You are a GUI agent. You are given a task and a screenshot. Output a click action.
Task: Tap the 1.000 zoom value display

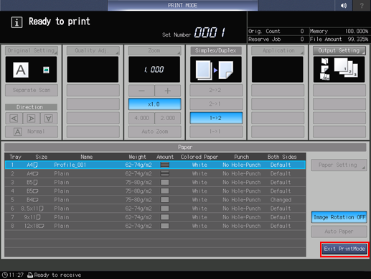(154, 70)
